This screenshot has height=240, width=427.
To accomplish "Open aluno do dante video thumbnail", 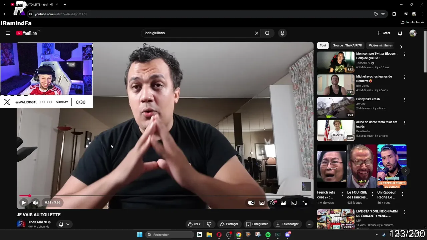I will (336, 130).
